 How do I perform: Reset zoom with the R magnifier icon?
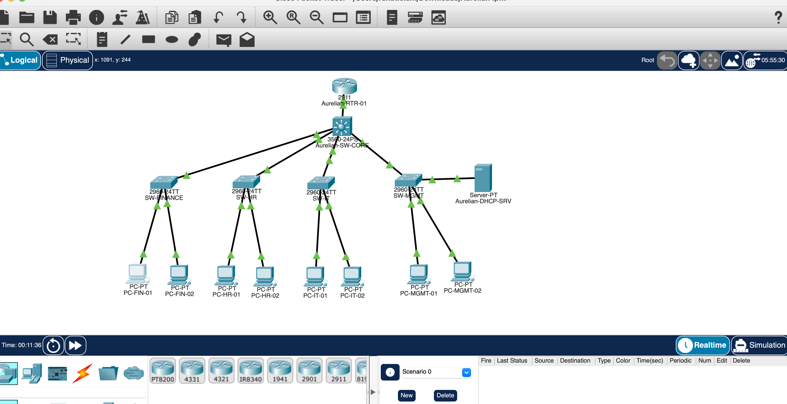293,17
